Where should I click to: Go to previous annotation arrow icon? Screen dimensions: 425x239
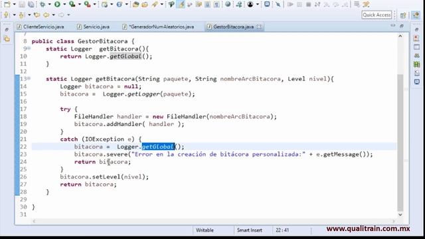21,15
